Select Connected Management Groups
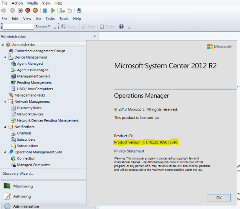240x209 pixels. tap(40, 51)
